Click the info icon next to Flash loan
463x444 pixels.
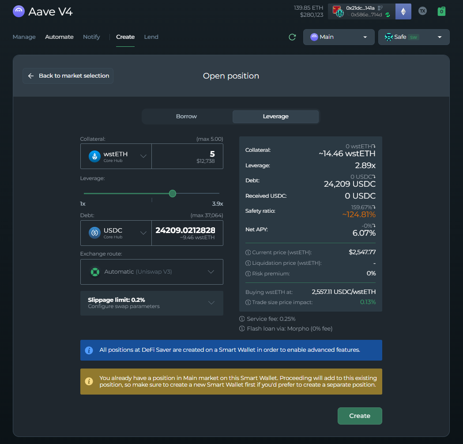[x=242, y=328]
